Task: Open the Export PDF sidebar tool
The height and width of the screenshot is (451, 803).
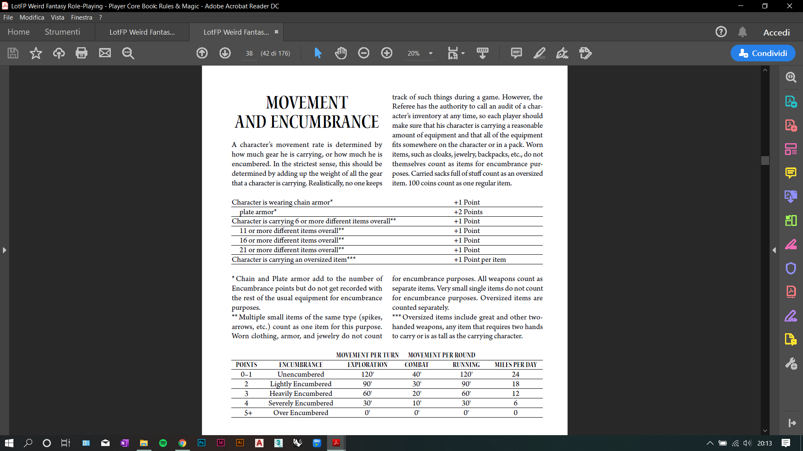Action: 790,101
